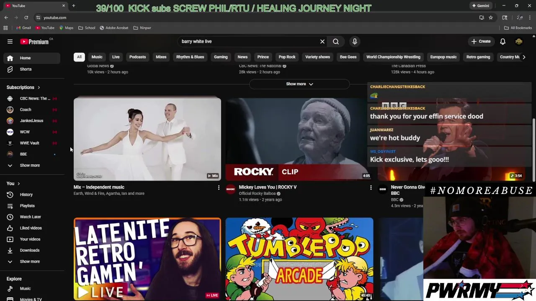
Task: Select World Championship Wrestling chip
Action: coord(393,57)
